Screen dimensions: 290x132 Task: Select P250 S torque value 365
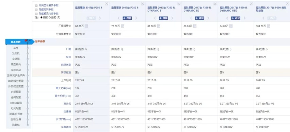(x=77, y=96)
